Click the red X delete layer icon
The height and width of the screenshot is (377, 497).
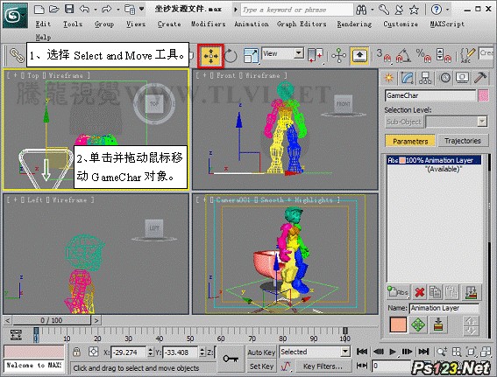[420, 292]
